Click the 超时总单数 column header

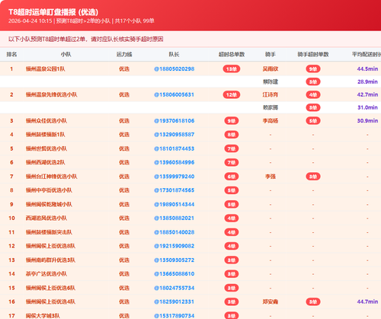[x=232, y=54]
